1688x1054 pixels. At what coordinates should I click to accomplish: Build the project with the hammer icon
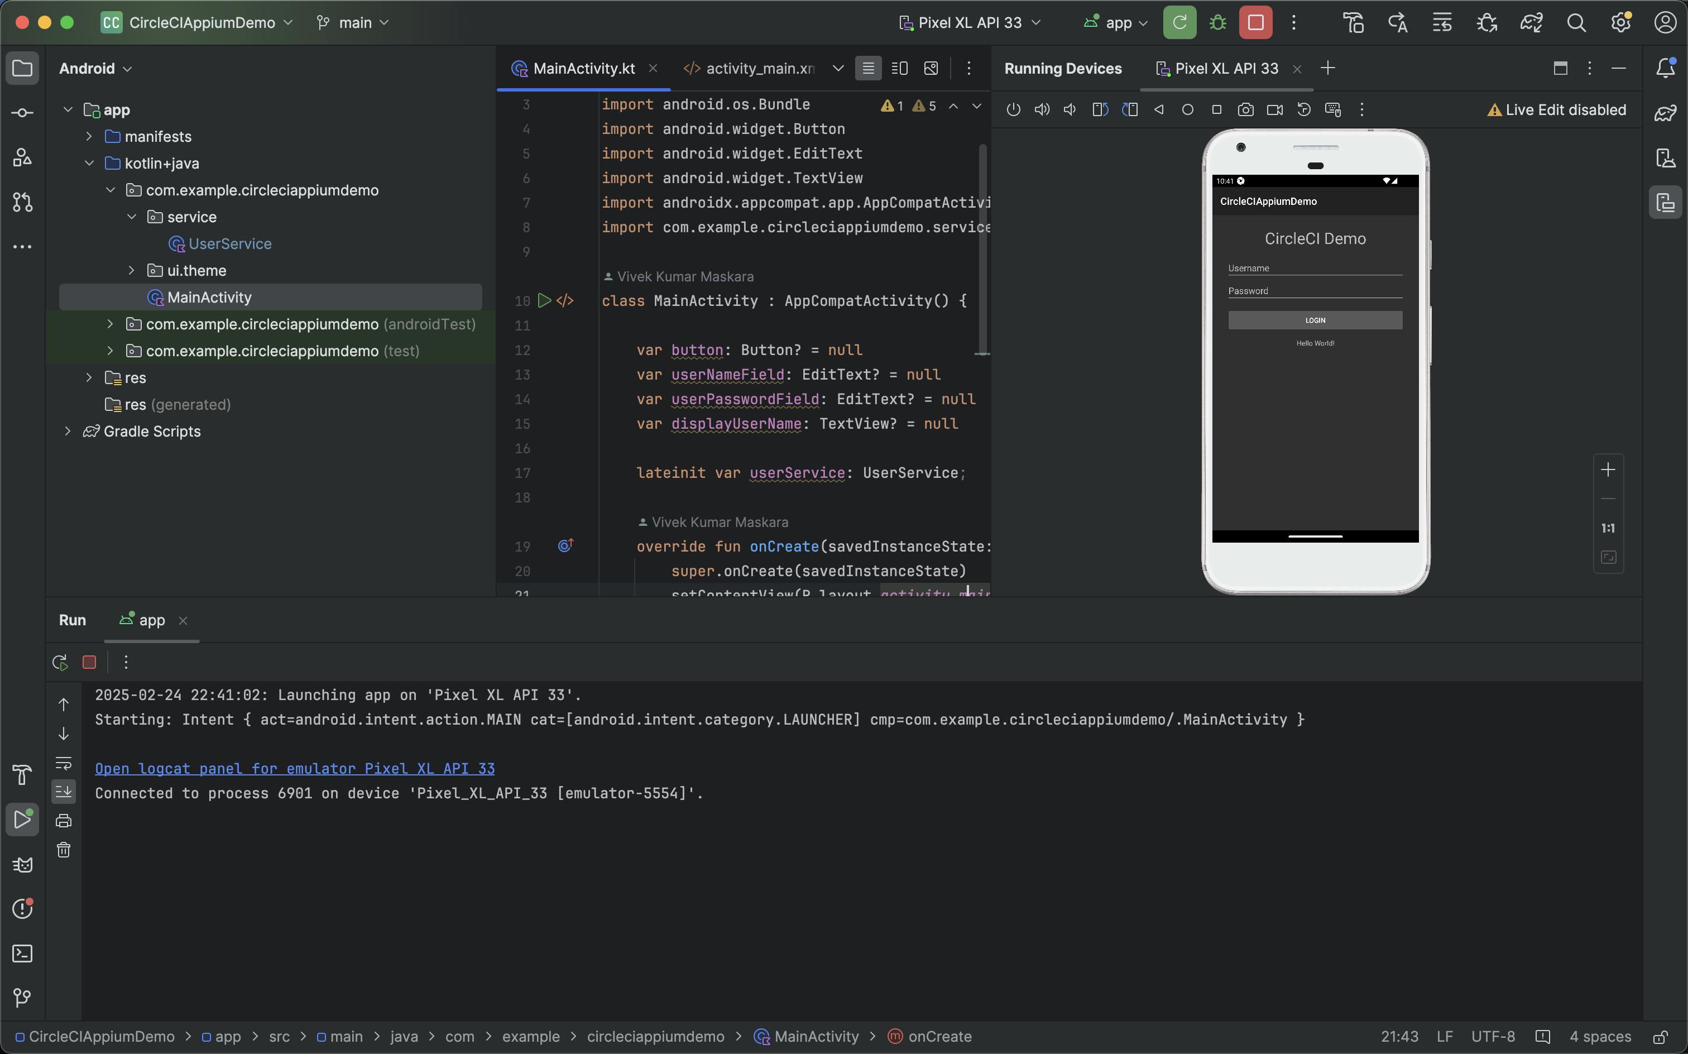pyautogui.click(x=1353, y=22)
